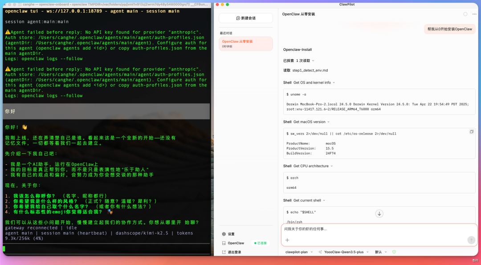Click the OpenClaw icon in the sidebar
The image size is (481, 265).
224,243
